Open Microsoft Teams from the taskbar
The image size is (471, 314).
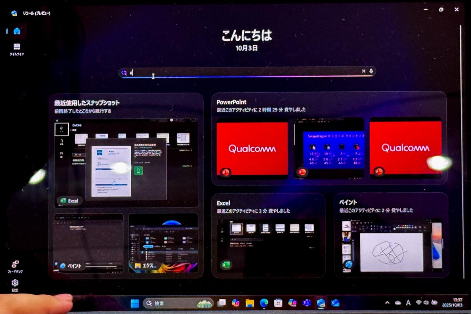click(307, 303)
